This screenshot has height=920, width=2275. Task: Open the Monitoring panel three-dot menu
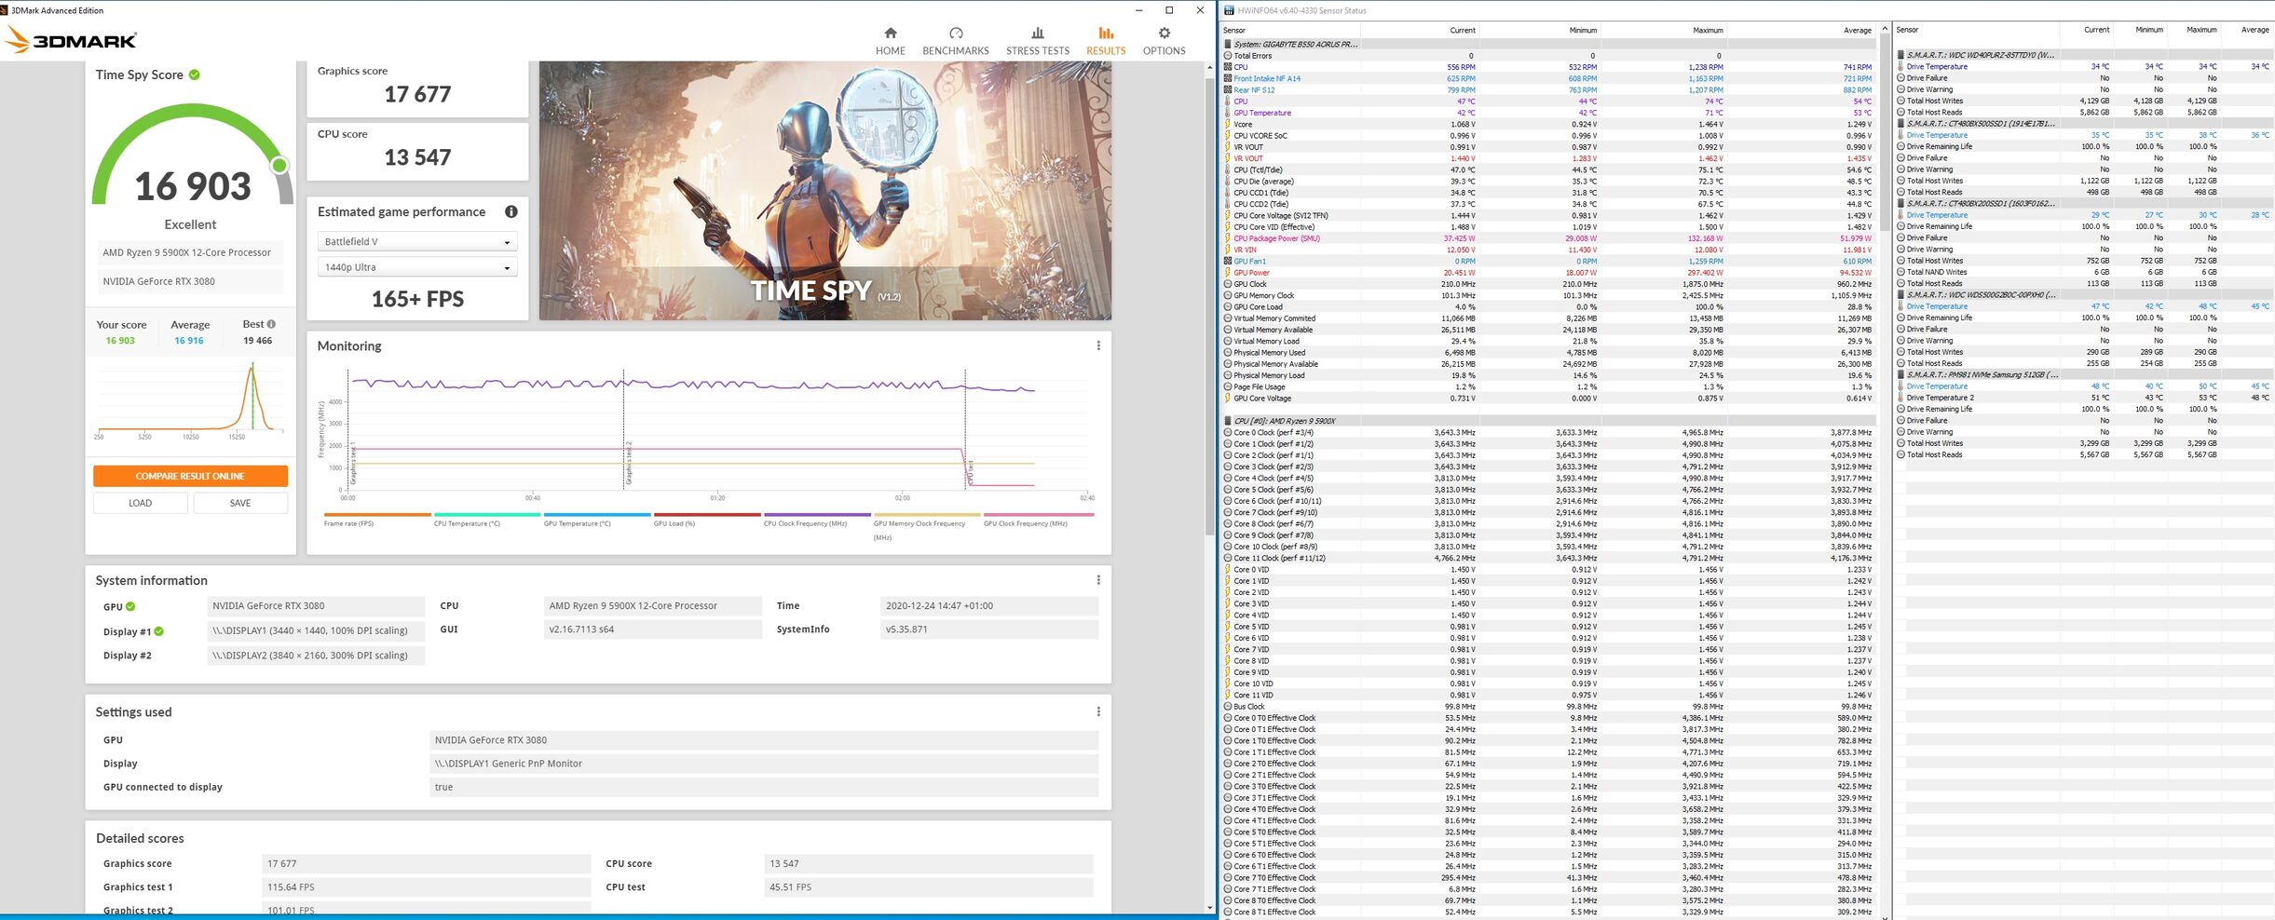[x=1098, y=345]
